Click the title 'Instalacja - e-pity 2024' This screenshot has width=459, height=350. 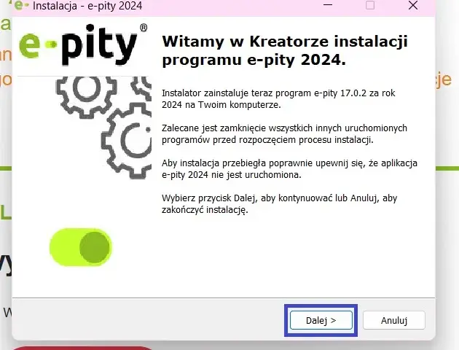click(x=87, y=6)
